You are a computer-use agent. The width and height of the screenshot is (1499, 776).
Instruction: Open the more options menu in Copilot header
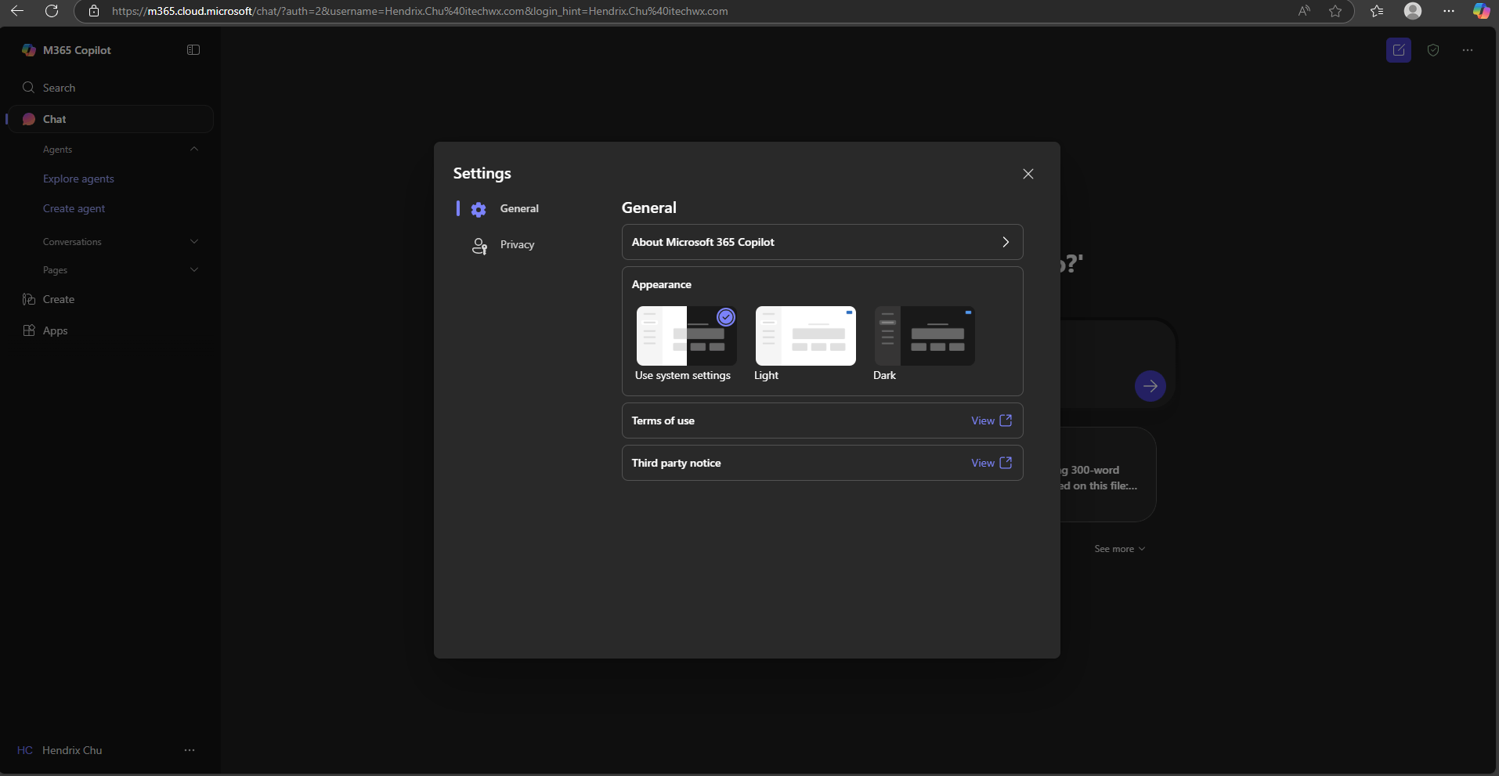tap(1468, 50)
